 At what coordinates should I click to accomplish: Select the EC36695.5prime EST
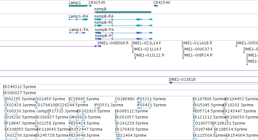tap(77, 102)
